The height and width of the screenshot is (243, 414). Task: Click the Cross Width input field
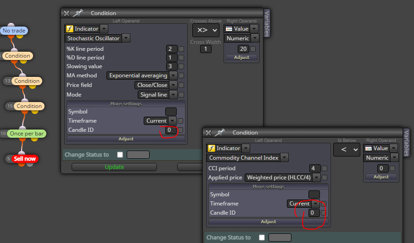point(206,49)
